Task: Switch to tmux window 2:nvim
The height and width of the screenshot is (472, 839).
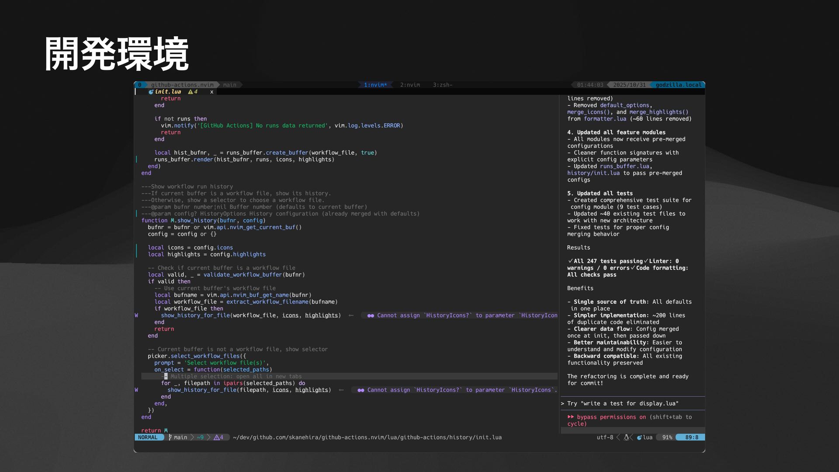Action: point(410,85)
